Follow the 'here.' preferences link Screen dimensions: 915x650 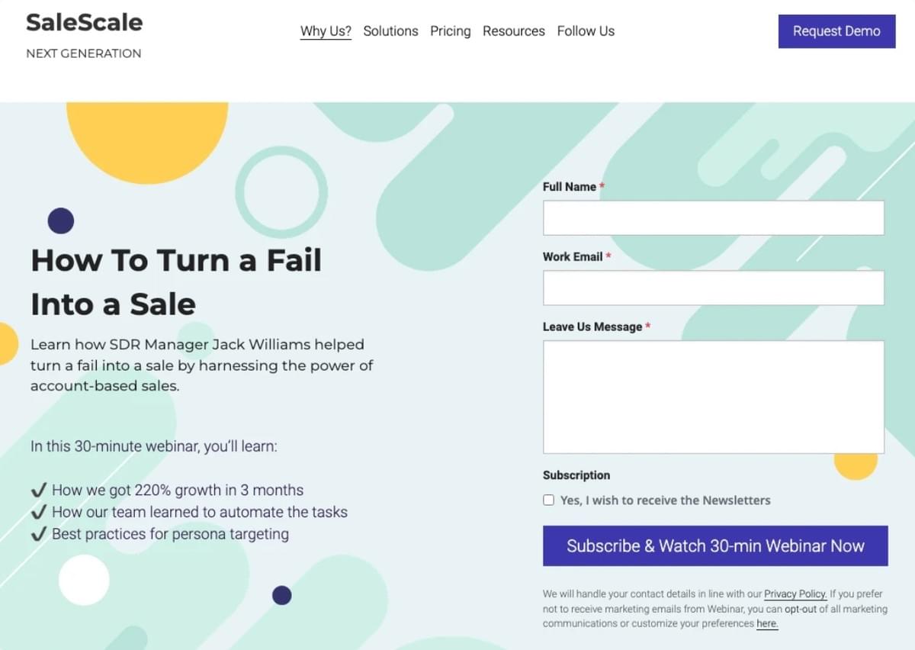click(x=767, y=623)
